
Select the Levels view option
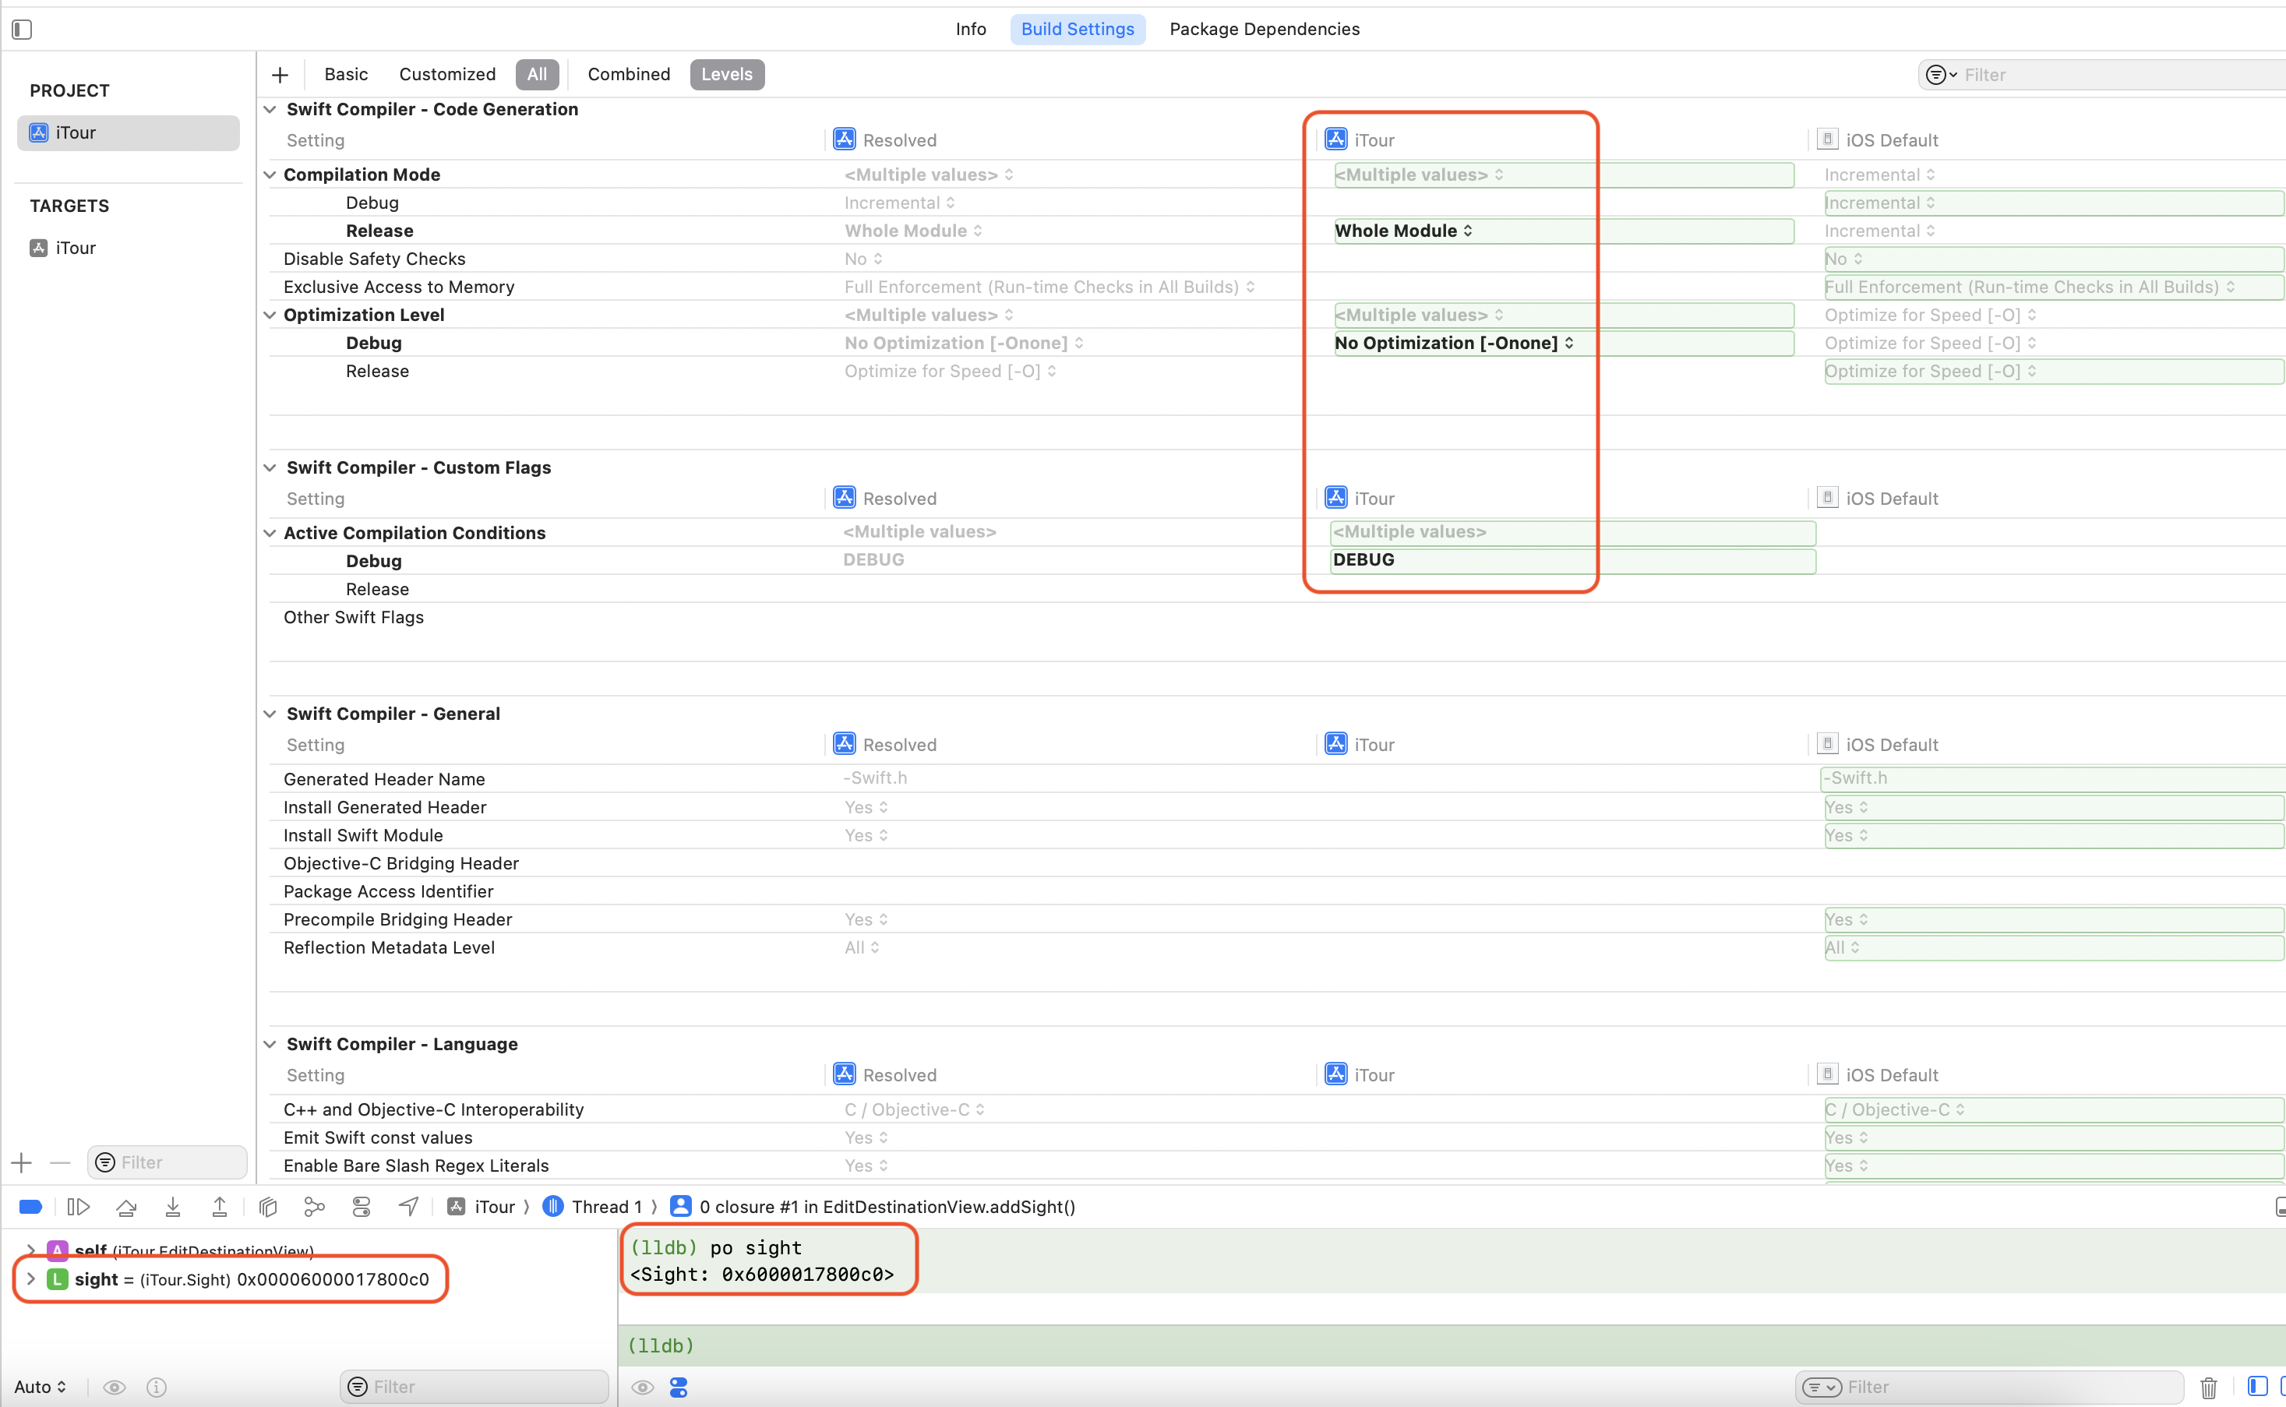click(727, 75)
